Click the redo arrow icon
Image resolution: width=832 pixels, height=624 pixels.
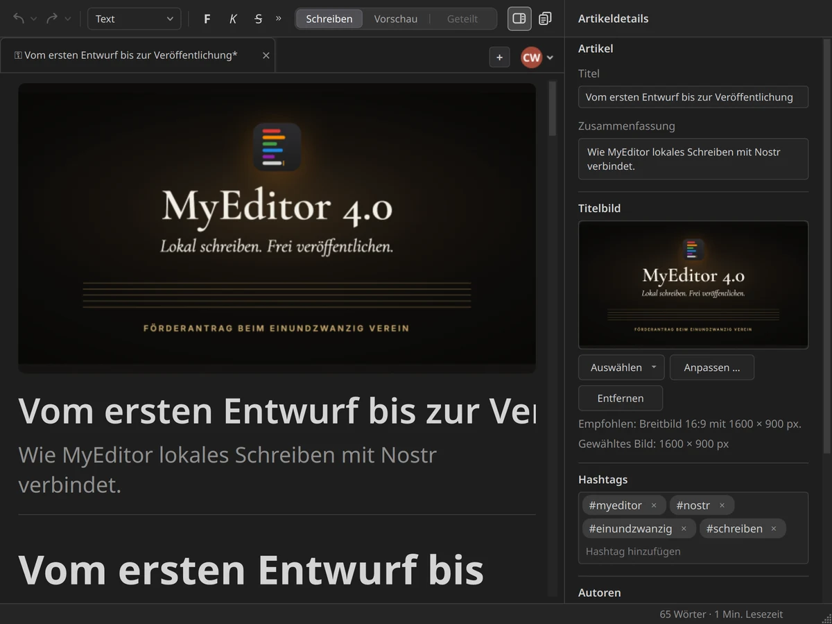point(52,19)
